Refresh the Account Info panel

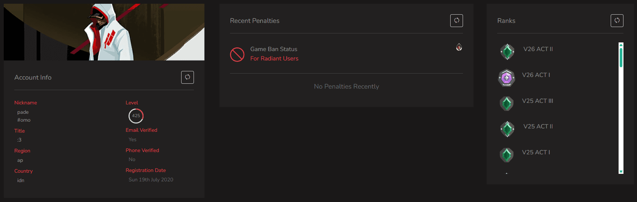tap(187, 77)
